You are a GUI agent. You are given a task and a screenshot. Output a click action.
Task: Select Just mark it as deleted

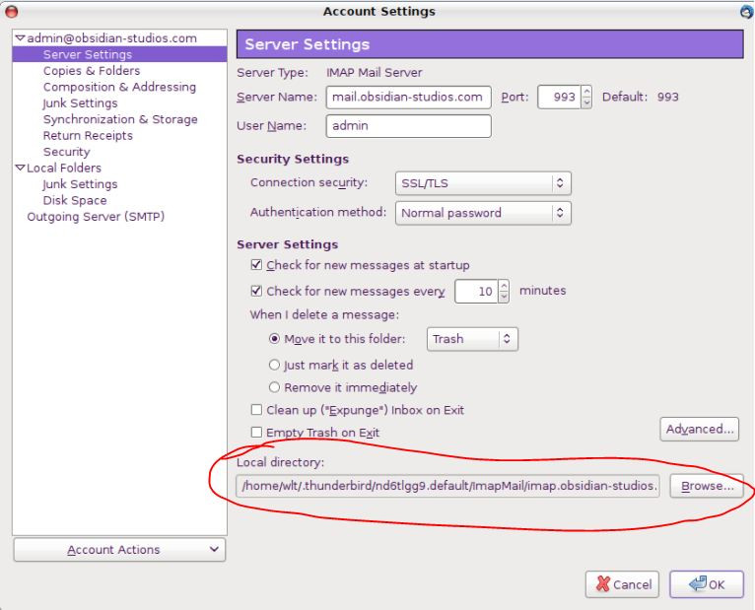274,365
